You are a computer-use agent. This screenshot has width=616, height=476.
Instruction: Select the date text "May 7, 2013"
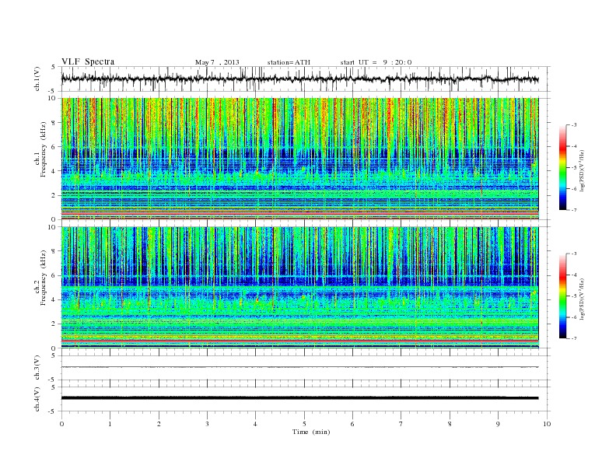[x=217, y=62]
